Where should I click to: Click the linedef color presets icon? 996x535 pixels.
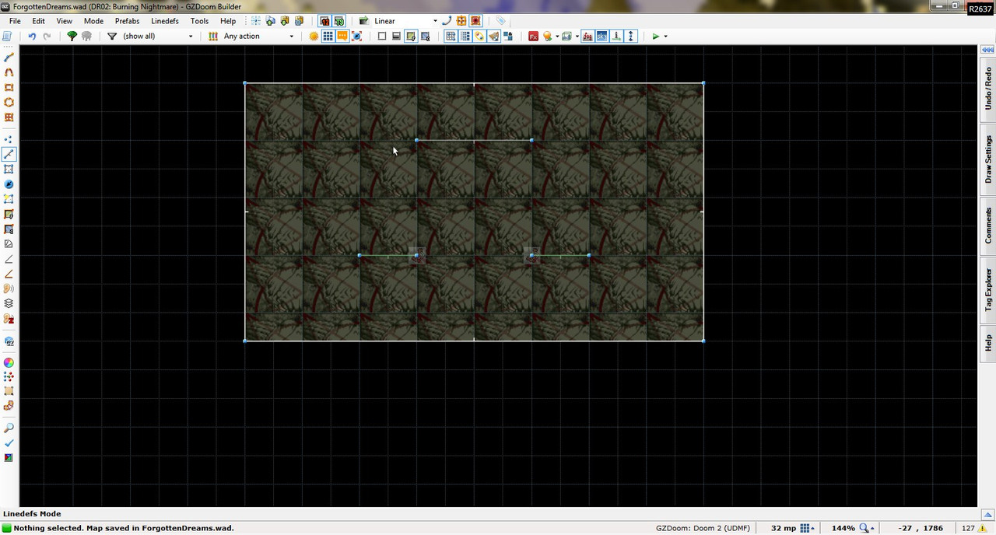212,37
